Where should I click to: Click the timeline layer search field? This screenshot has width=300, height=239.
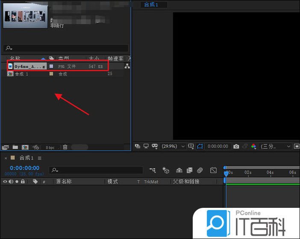(96, 170)
